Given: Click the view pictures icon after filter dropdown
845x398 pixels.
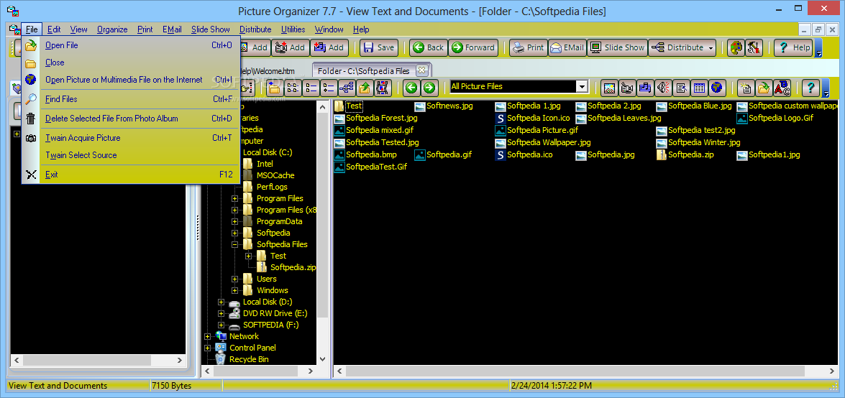Looking at the screenshot, I should [609, 87].
